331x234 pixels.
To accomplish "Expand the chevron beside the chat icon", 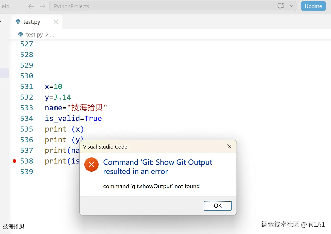I will coord(291,6).
